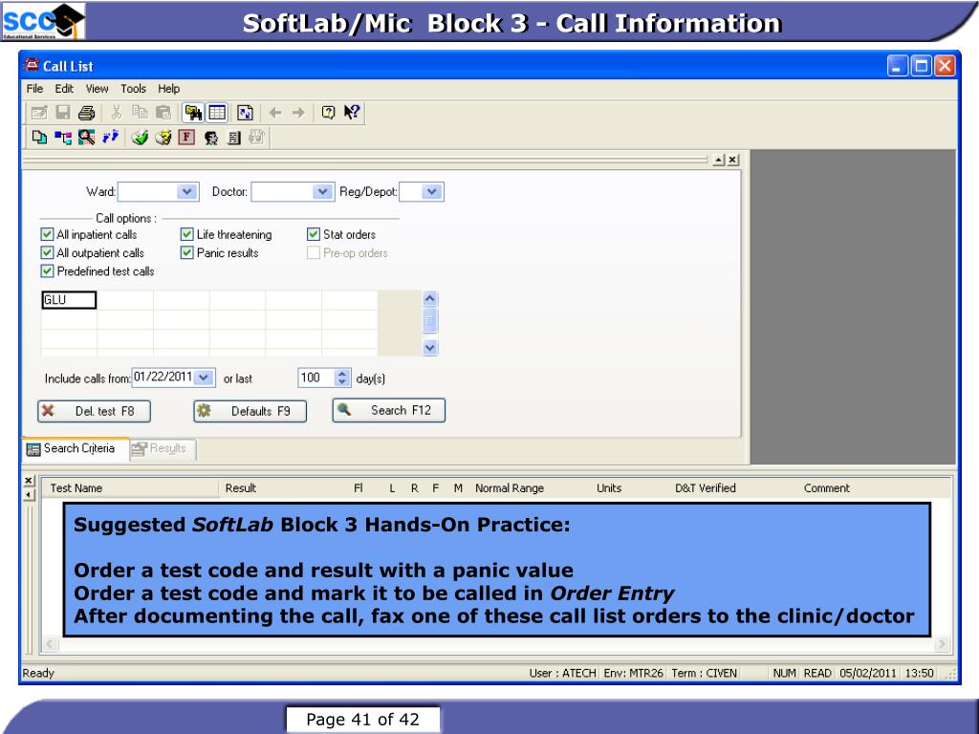This screenshot has height=734, width=979.
Task: Click the lined document report toolbar icon
Action: (233, 138)
